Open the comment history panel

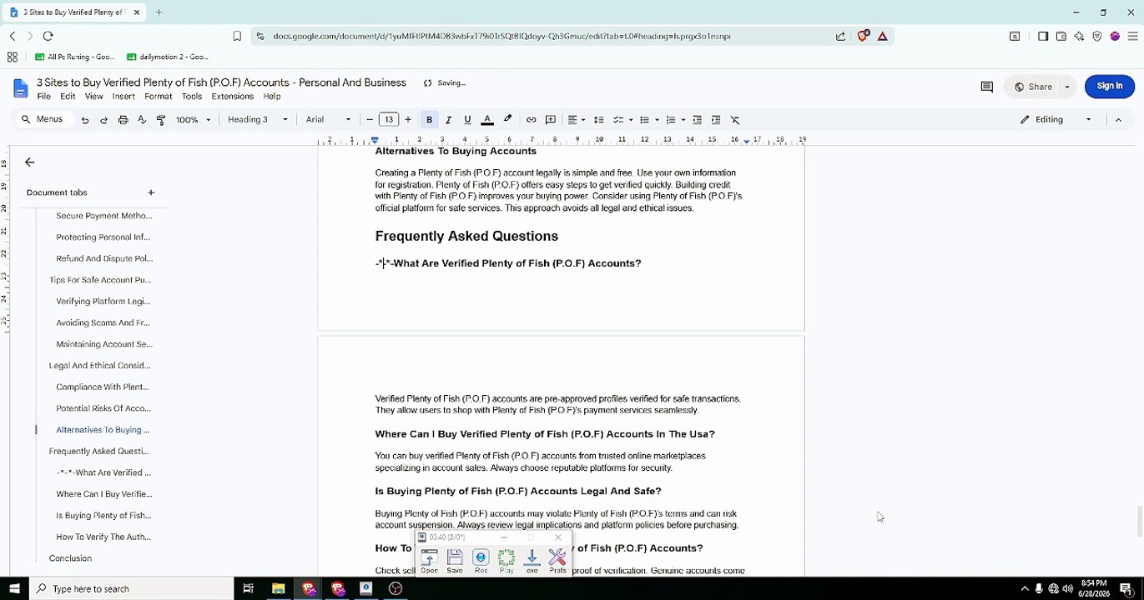(986, 87)
